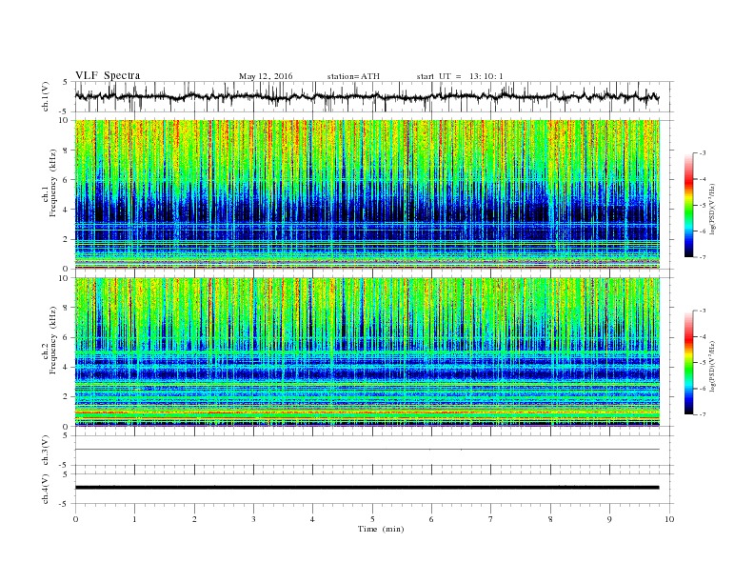The width and height of the screenshot is (754, 583).
Task: Select the date label "May 12, 2016"
Action: (x=266, y=76)
